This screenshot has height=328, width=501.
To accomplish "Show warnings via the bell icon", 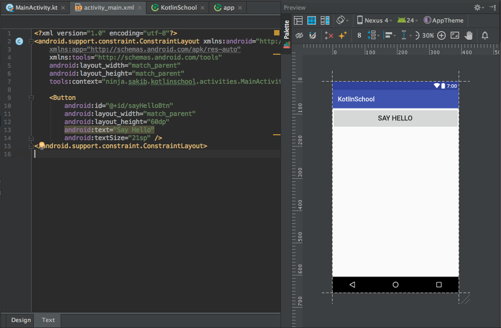I will [485, 35].
